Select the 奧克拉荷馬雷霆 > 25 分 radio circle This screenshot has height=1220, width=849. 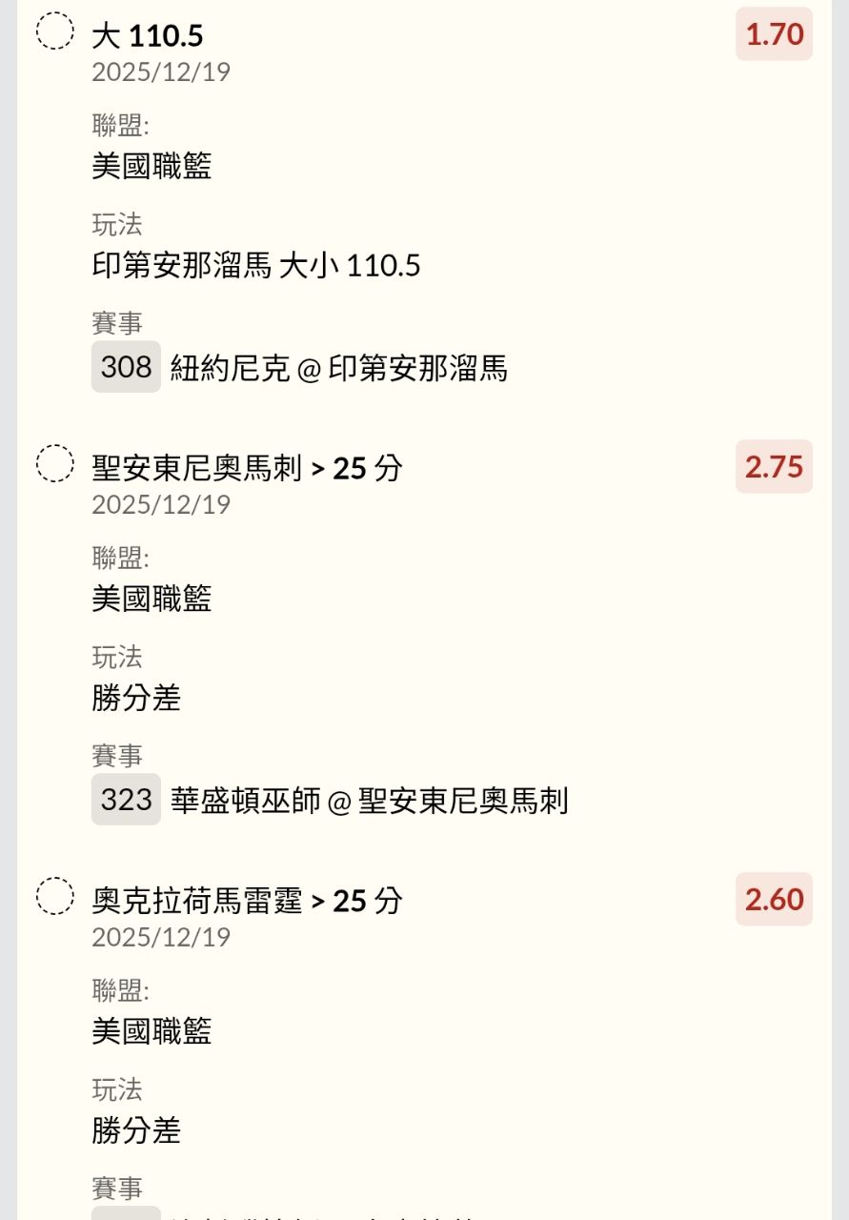click(x=55, y=897)
